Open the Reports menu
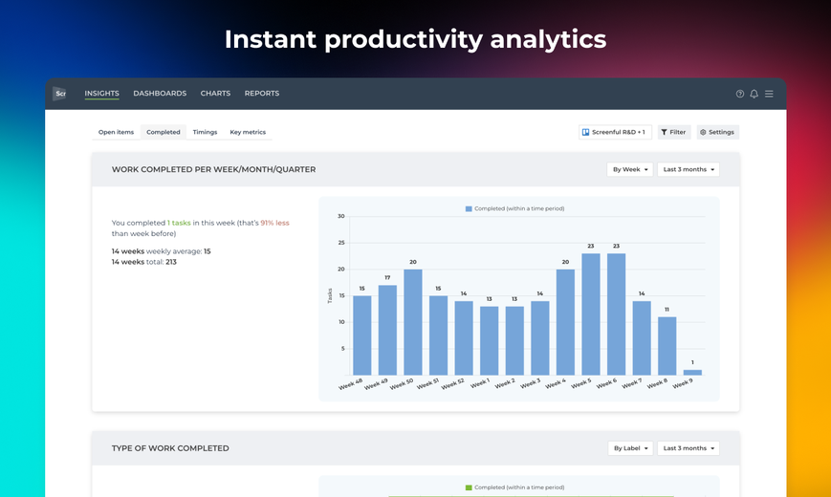Image resolution: width=831 pixels, height=497 pixels. (x=262, y=94)
